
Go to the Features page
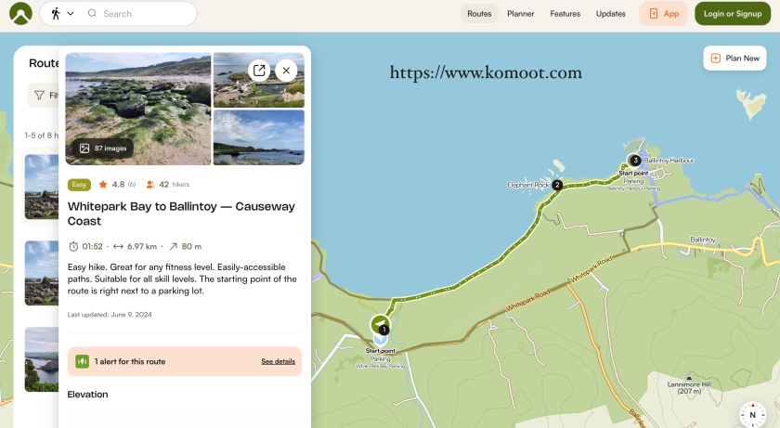tap(565, 14)
